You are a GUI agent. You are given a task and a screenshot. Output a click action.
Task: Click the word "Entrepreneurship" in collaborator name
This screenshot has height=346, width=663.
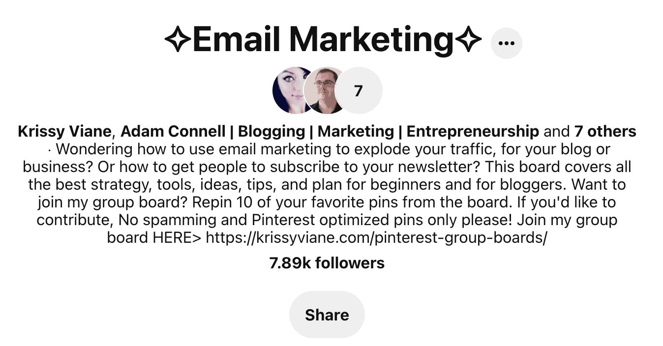[473, 132]
